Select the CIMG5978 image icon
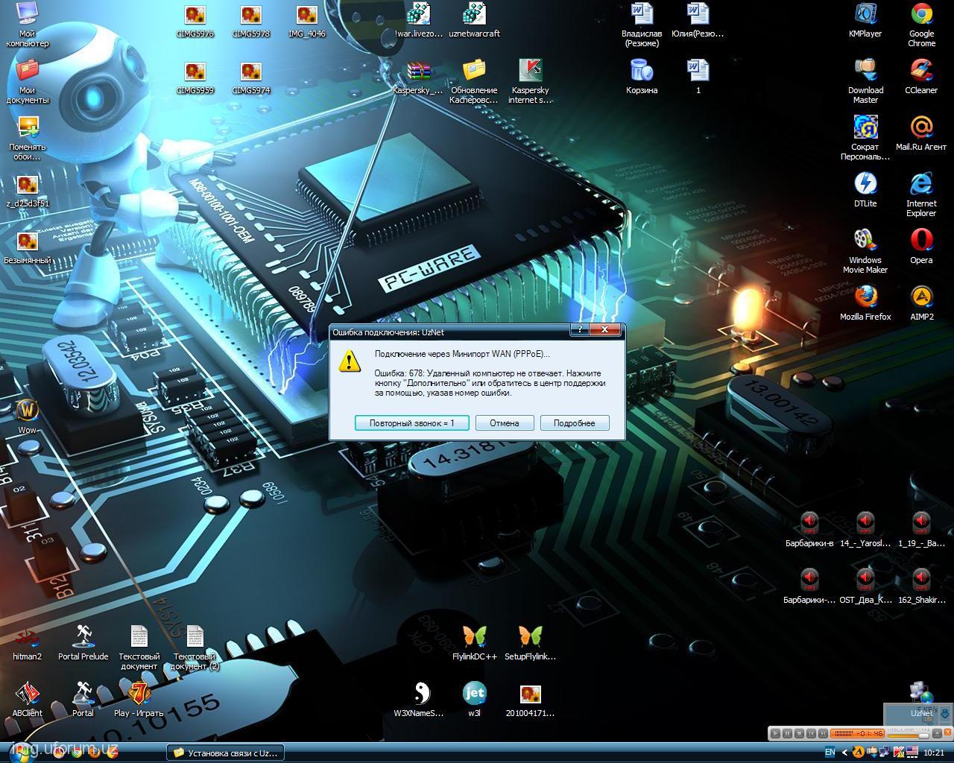Screen dimensions: 954x763 [251, 21]
